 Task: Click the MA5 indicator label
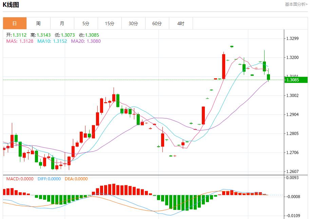pyautogui.click(x=20, y=41)
